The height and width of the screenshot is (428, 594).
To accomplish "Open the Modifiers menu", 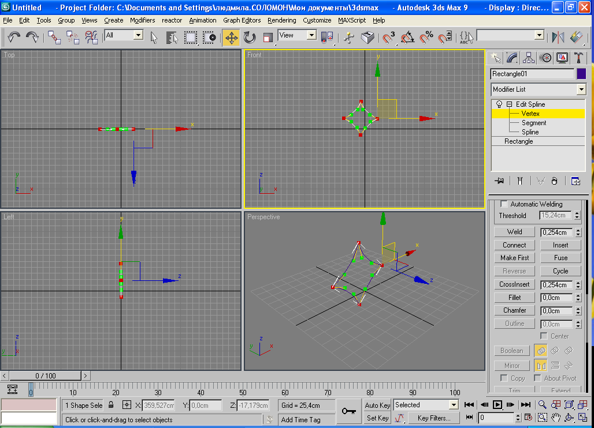I will click(x=143, y=20).
